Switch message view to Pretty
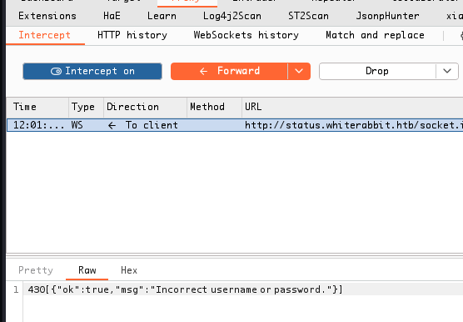Image resolution: width=463 pixels, height=322 pixels. [36, 270]
